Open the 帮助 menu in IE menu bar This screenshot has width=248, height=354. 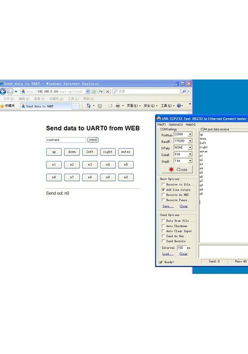point(89,99)
